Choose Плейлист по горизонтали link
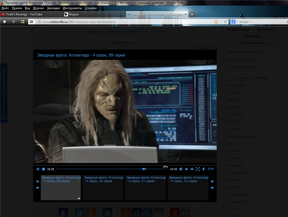Viewport: 288px width, 217px height. pos(104,32)
